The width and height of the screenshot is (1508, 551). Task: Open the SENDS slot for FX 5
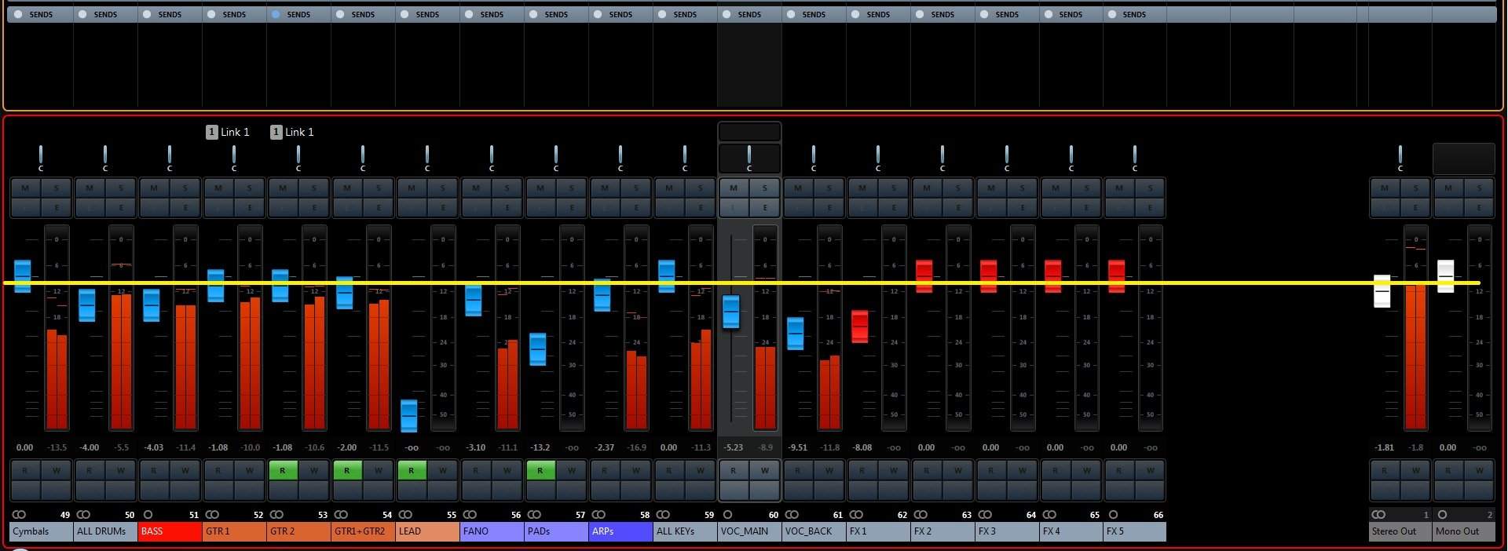click(x=1134, y=14)
